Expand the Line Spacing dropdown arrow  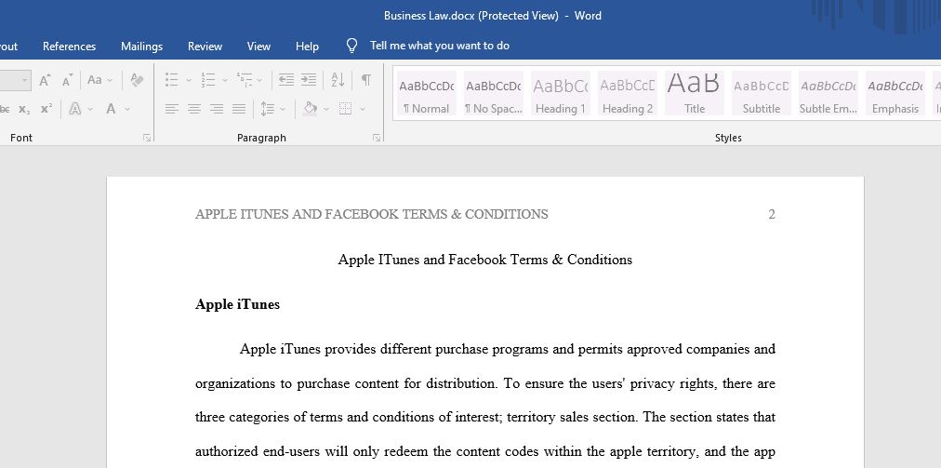pyautogui.click(x=283, y=110)
